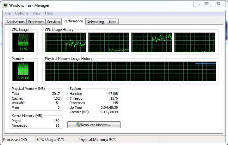Click the System group's Processes value 145
Viewport: 228px width, 145px height.
pyautogui.click(x=115, y=103)
